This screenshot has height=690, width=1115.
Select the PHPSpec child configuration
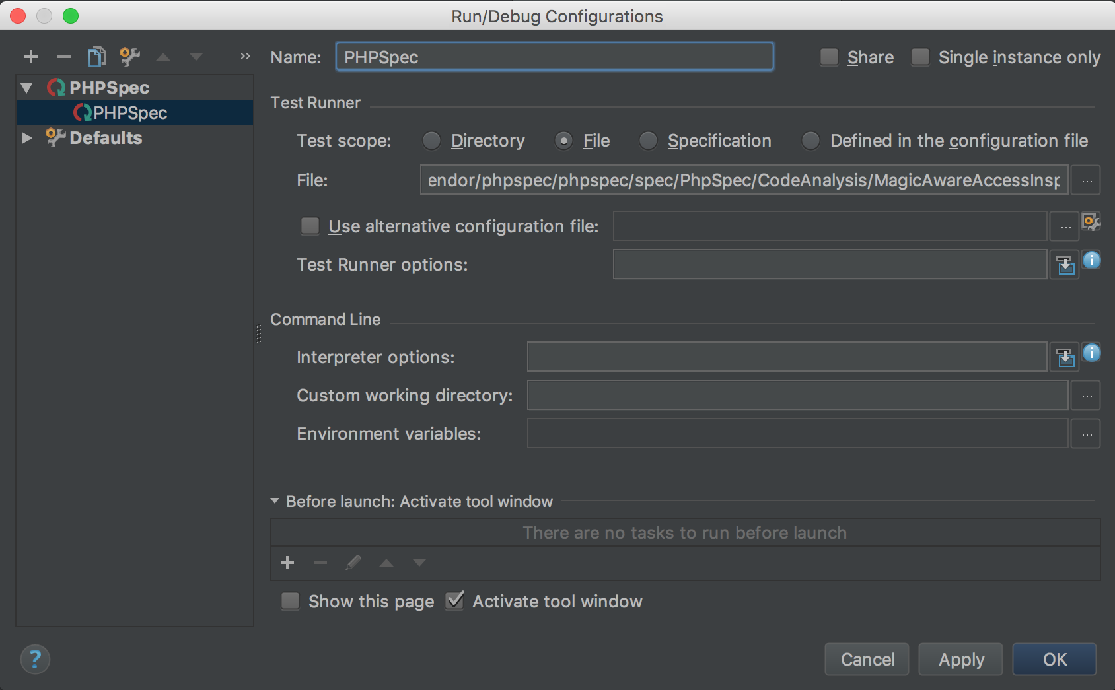pyautogui.click(x=135, y=113)
